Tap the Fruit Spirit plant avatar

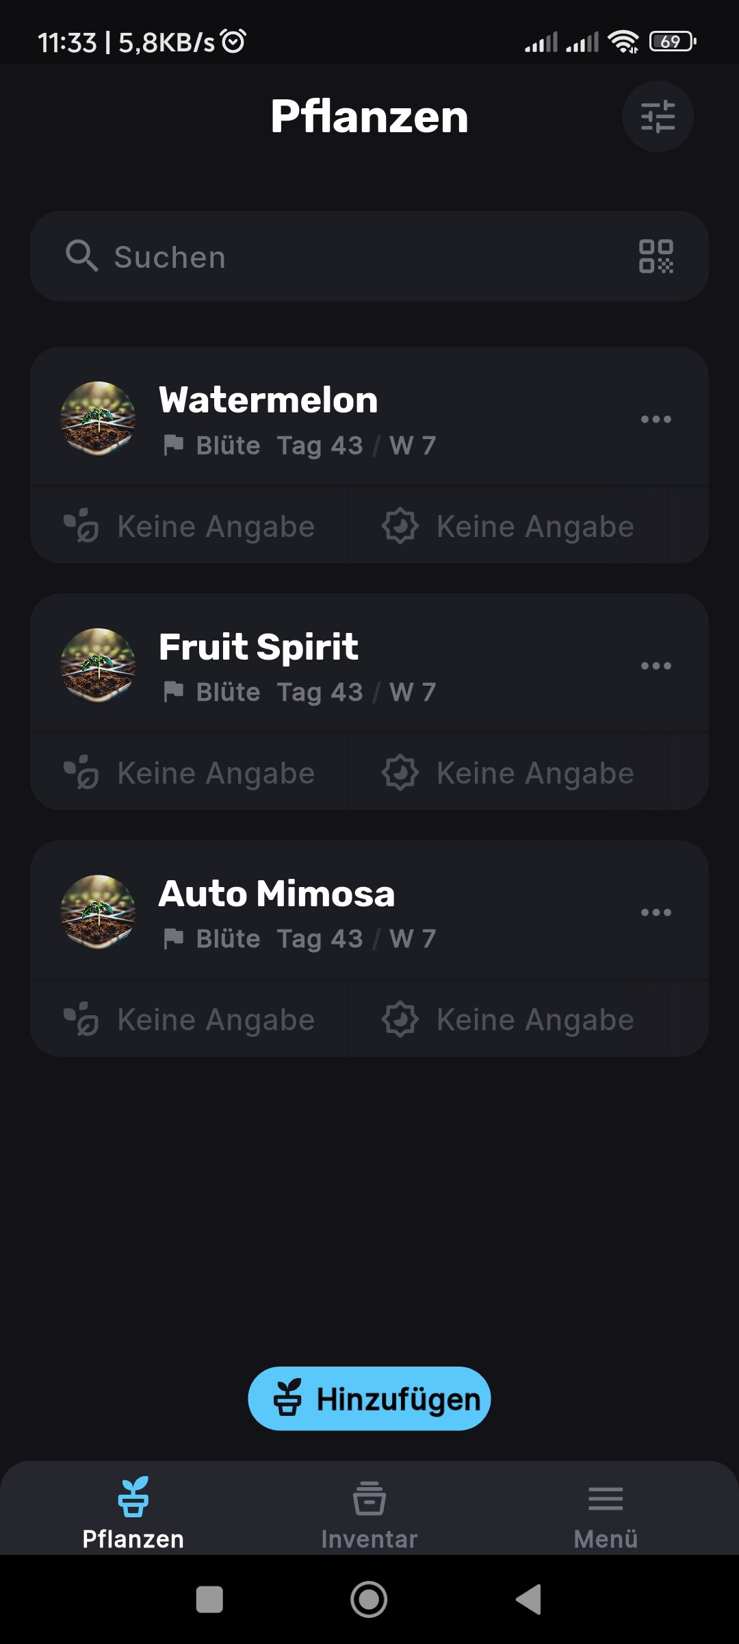(x=98, y=665)
